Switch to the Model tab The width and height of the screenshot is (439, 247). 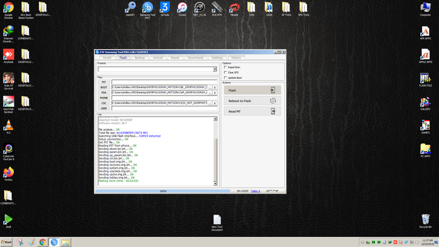click(107, 58)
